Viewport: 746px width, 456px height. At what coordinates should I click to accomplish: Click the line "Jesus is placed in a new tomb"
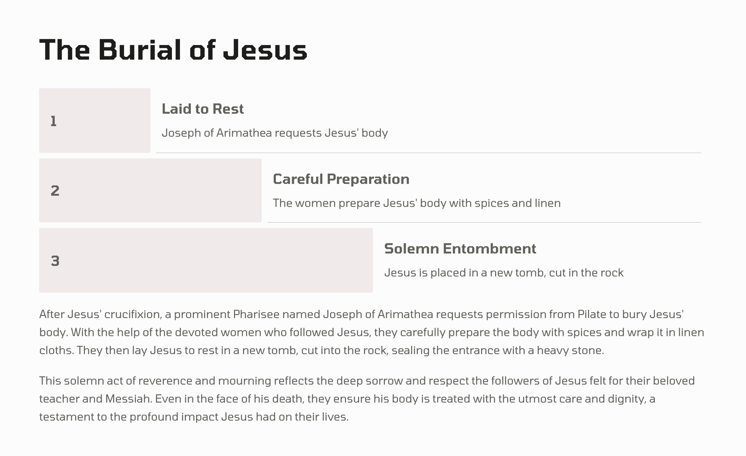pyautogui.click(x=504, y=273)
